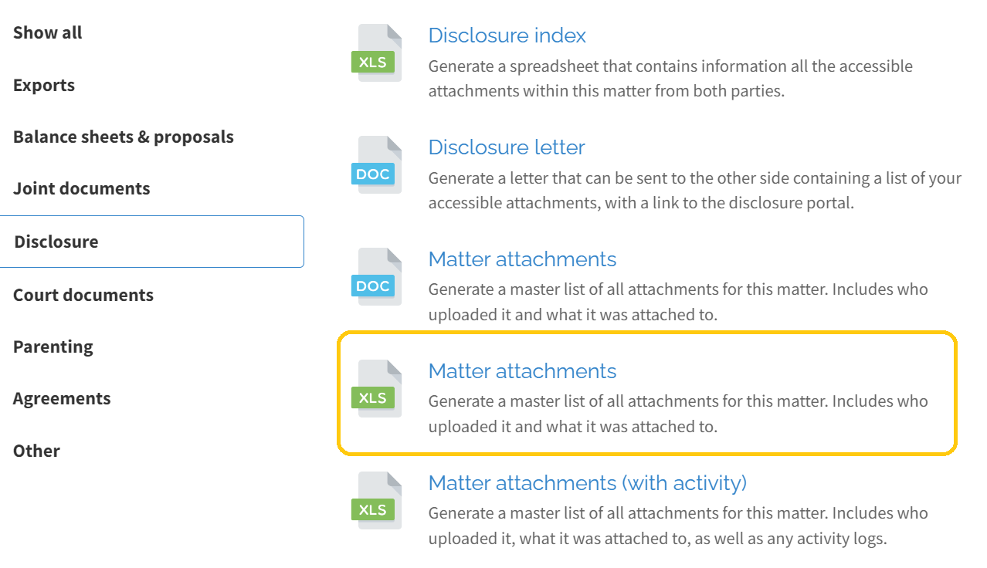The width and height of the screenshot is (987, 568).
Task: Click the Matter attachments (with activity) XLS icon
Action: [376, 500]
